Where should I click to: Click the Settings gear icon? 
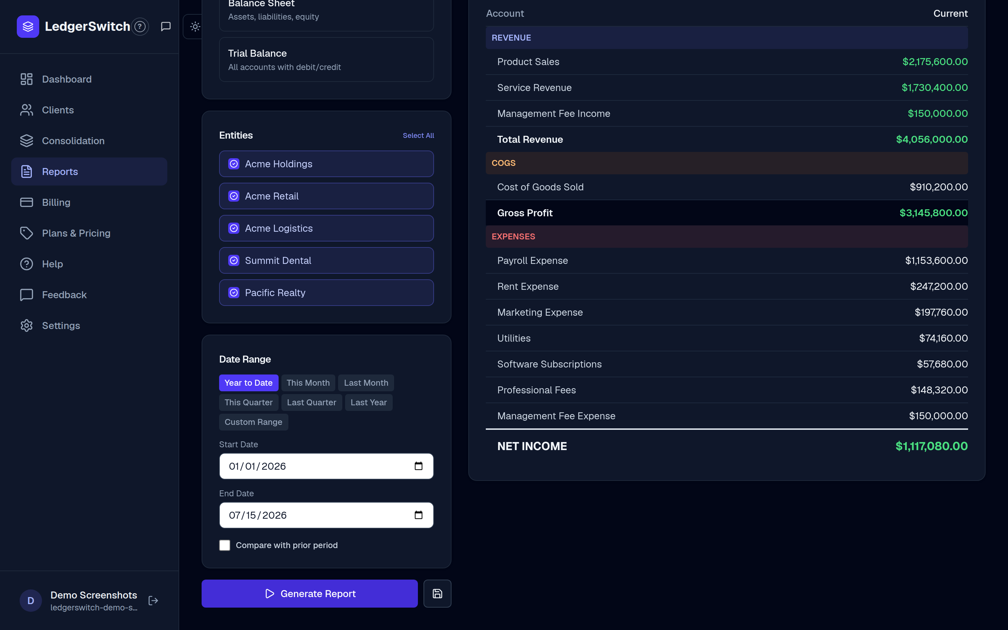tap(27, 326)
